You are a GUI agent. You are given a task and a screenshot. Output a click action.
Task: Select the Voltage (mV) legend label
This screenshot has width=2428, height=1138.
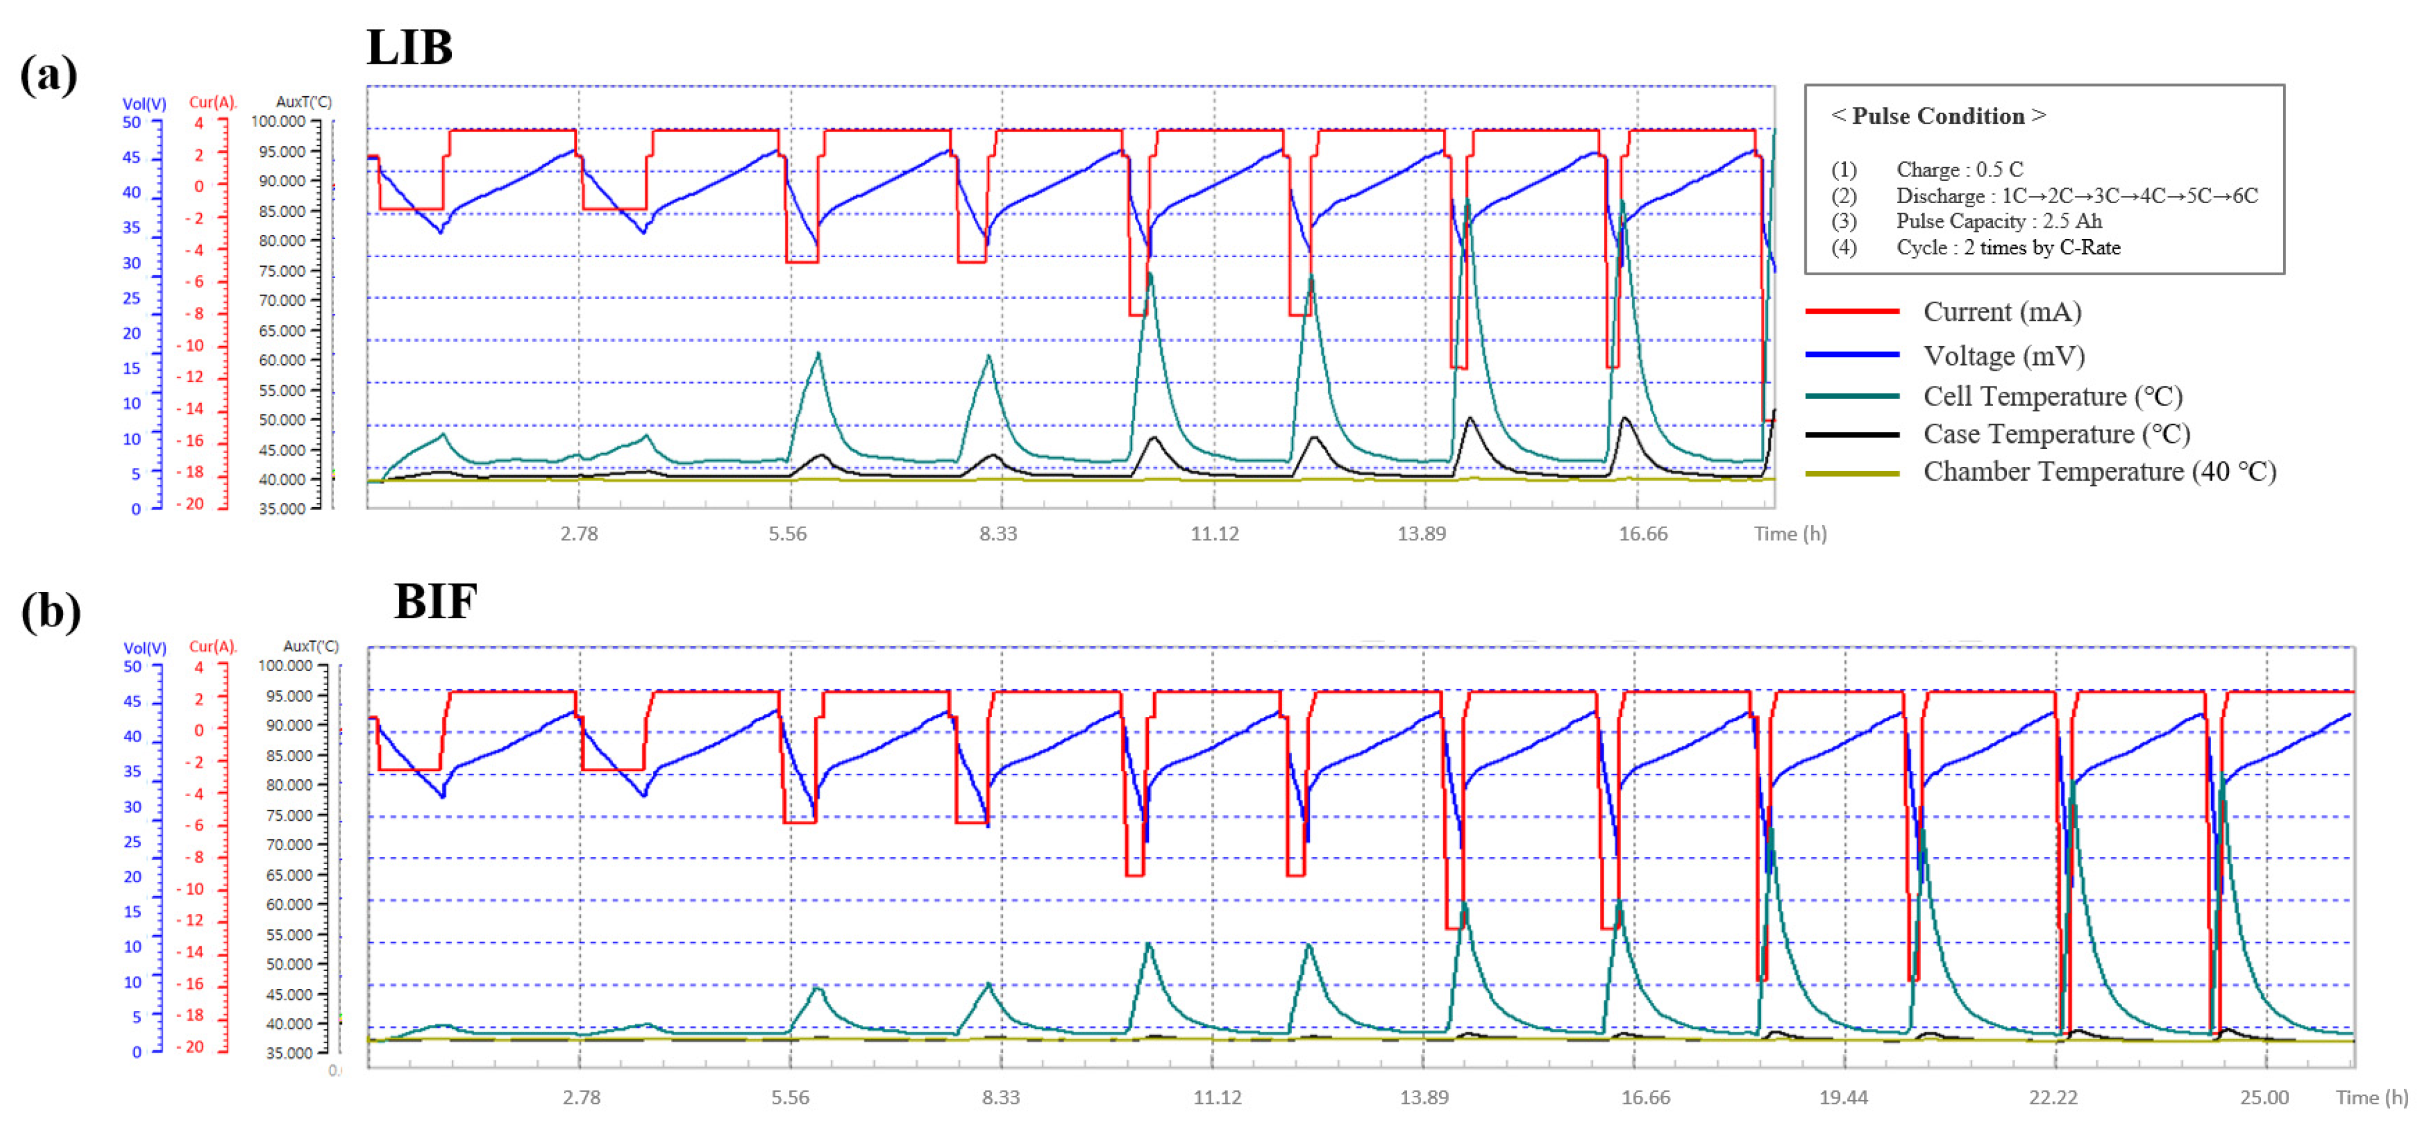click(x=2004, y=356)
